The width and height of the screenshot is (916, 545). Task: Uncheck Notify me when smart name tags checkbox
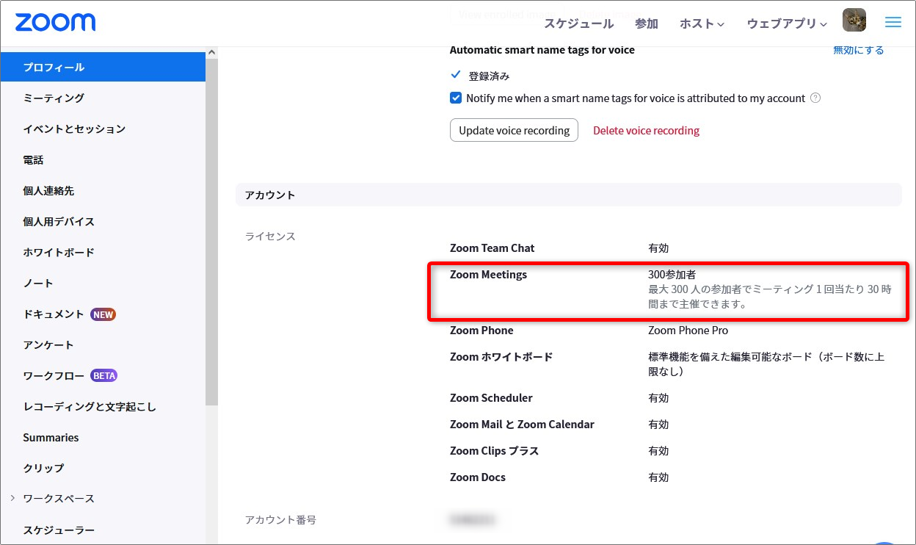coord(456,98)
